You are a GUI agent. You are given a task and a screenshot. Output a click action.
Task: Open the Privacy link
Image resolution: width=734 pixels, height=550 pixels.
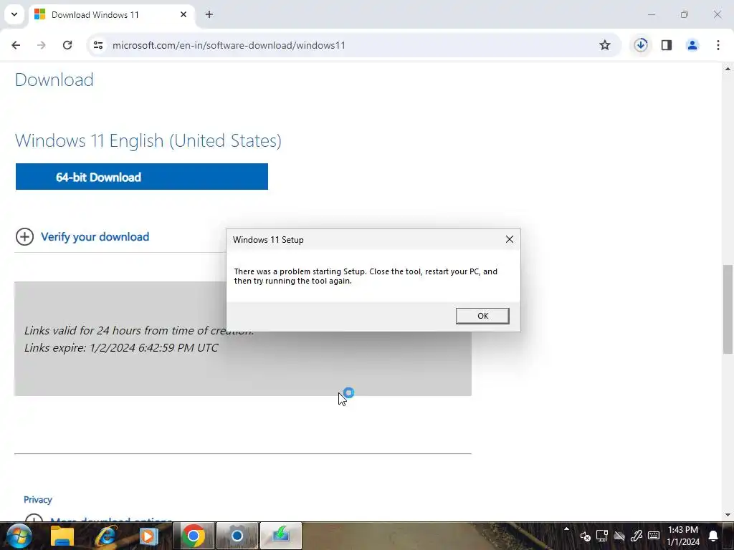38,499
